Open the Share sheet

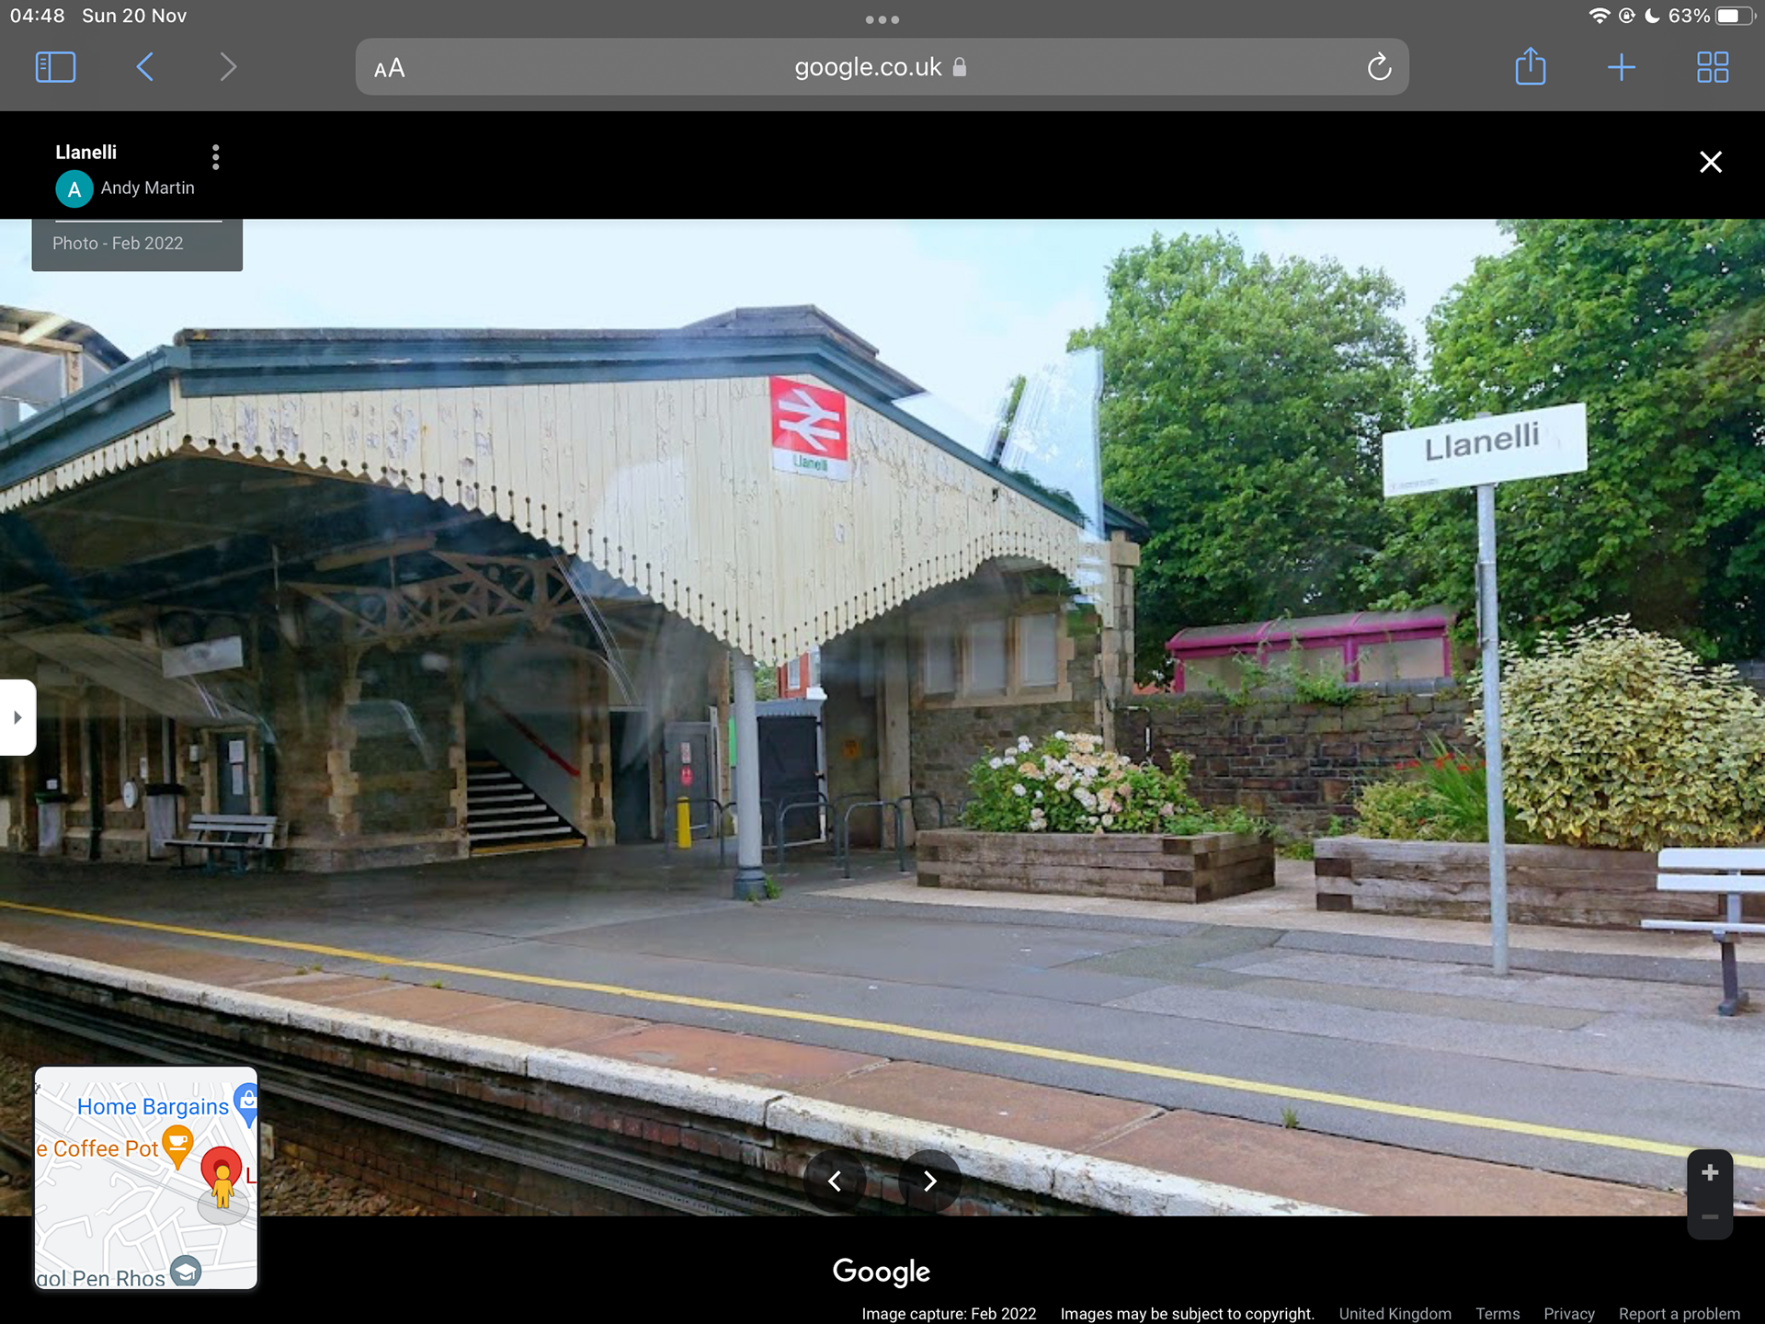click(1531, 67)
